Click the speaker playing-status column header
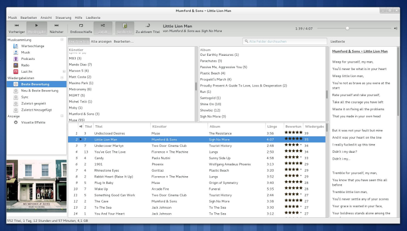 (x=80, y=126)
